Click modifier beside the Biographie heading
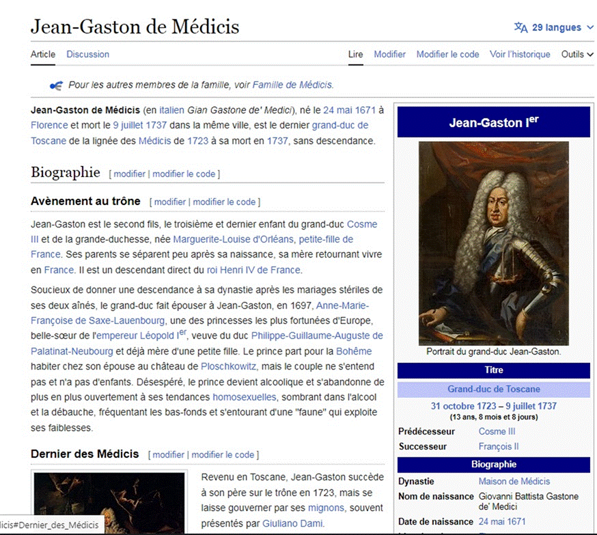 130,174
